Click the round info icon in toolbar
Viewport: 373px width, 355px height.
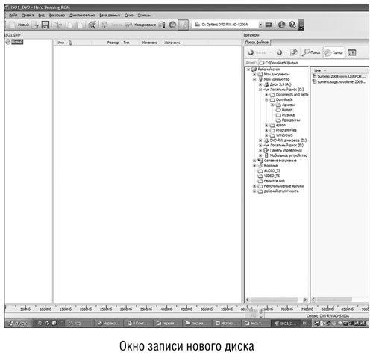pos(281,25)
